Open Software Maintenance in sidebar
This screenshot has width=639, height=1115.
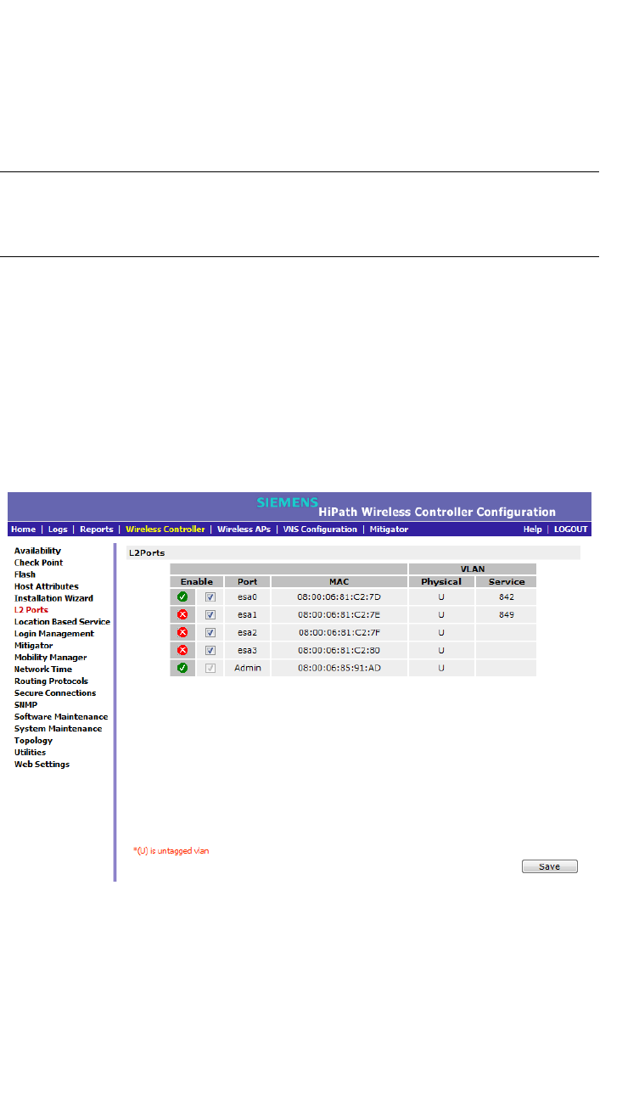(61, 717)
